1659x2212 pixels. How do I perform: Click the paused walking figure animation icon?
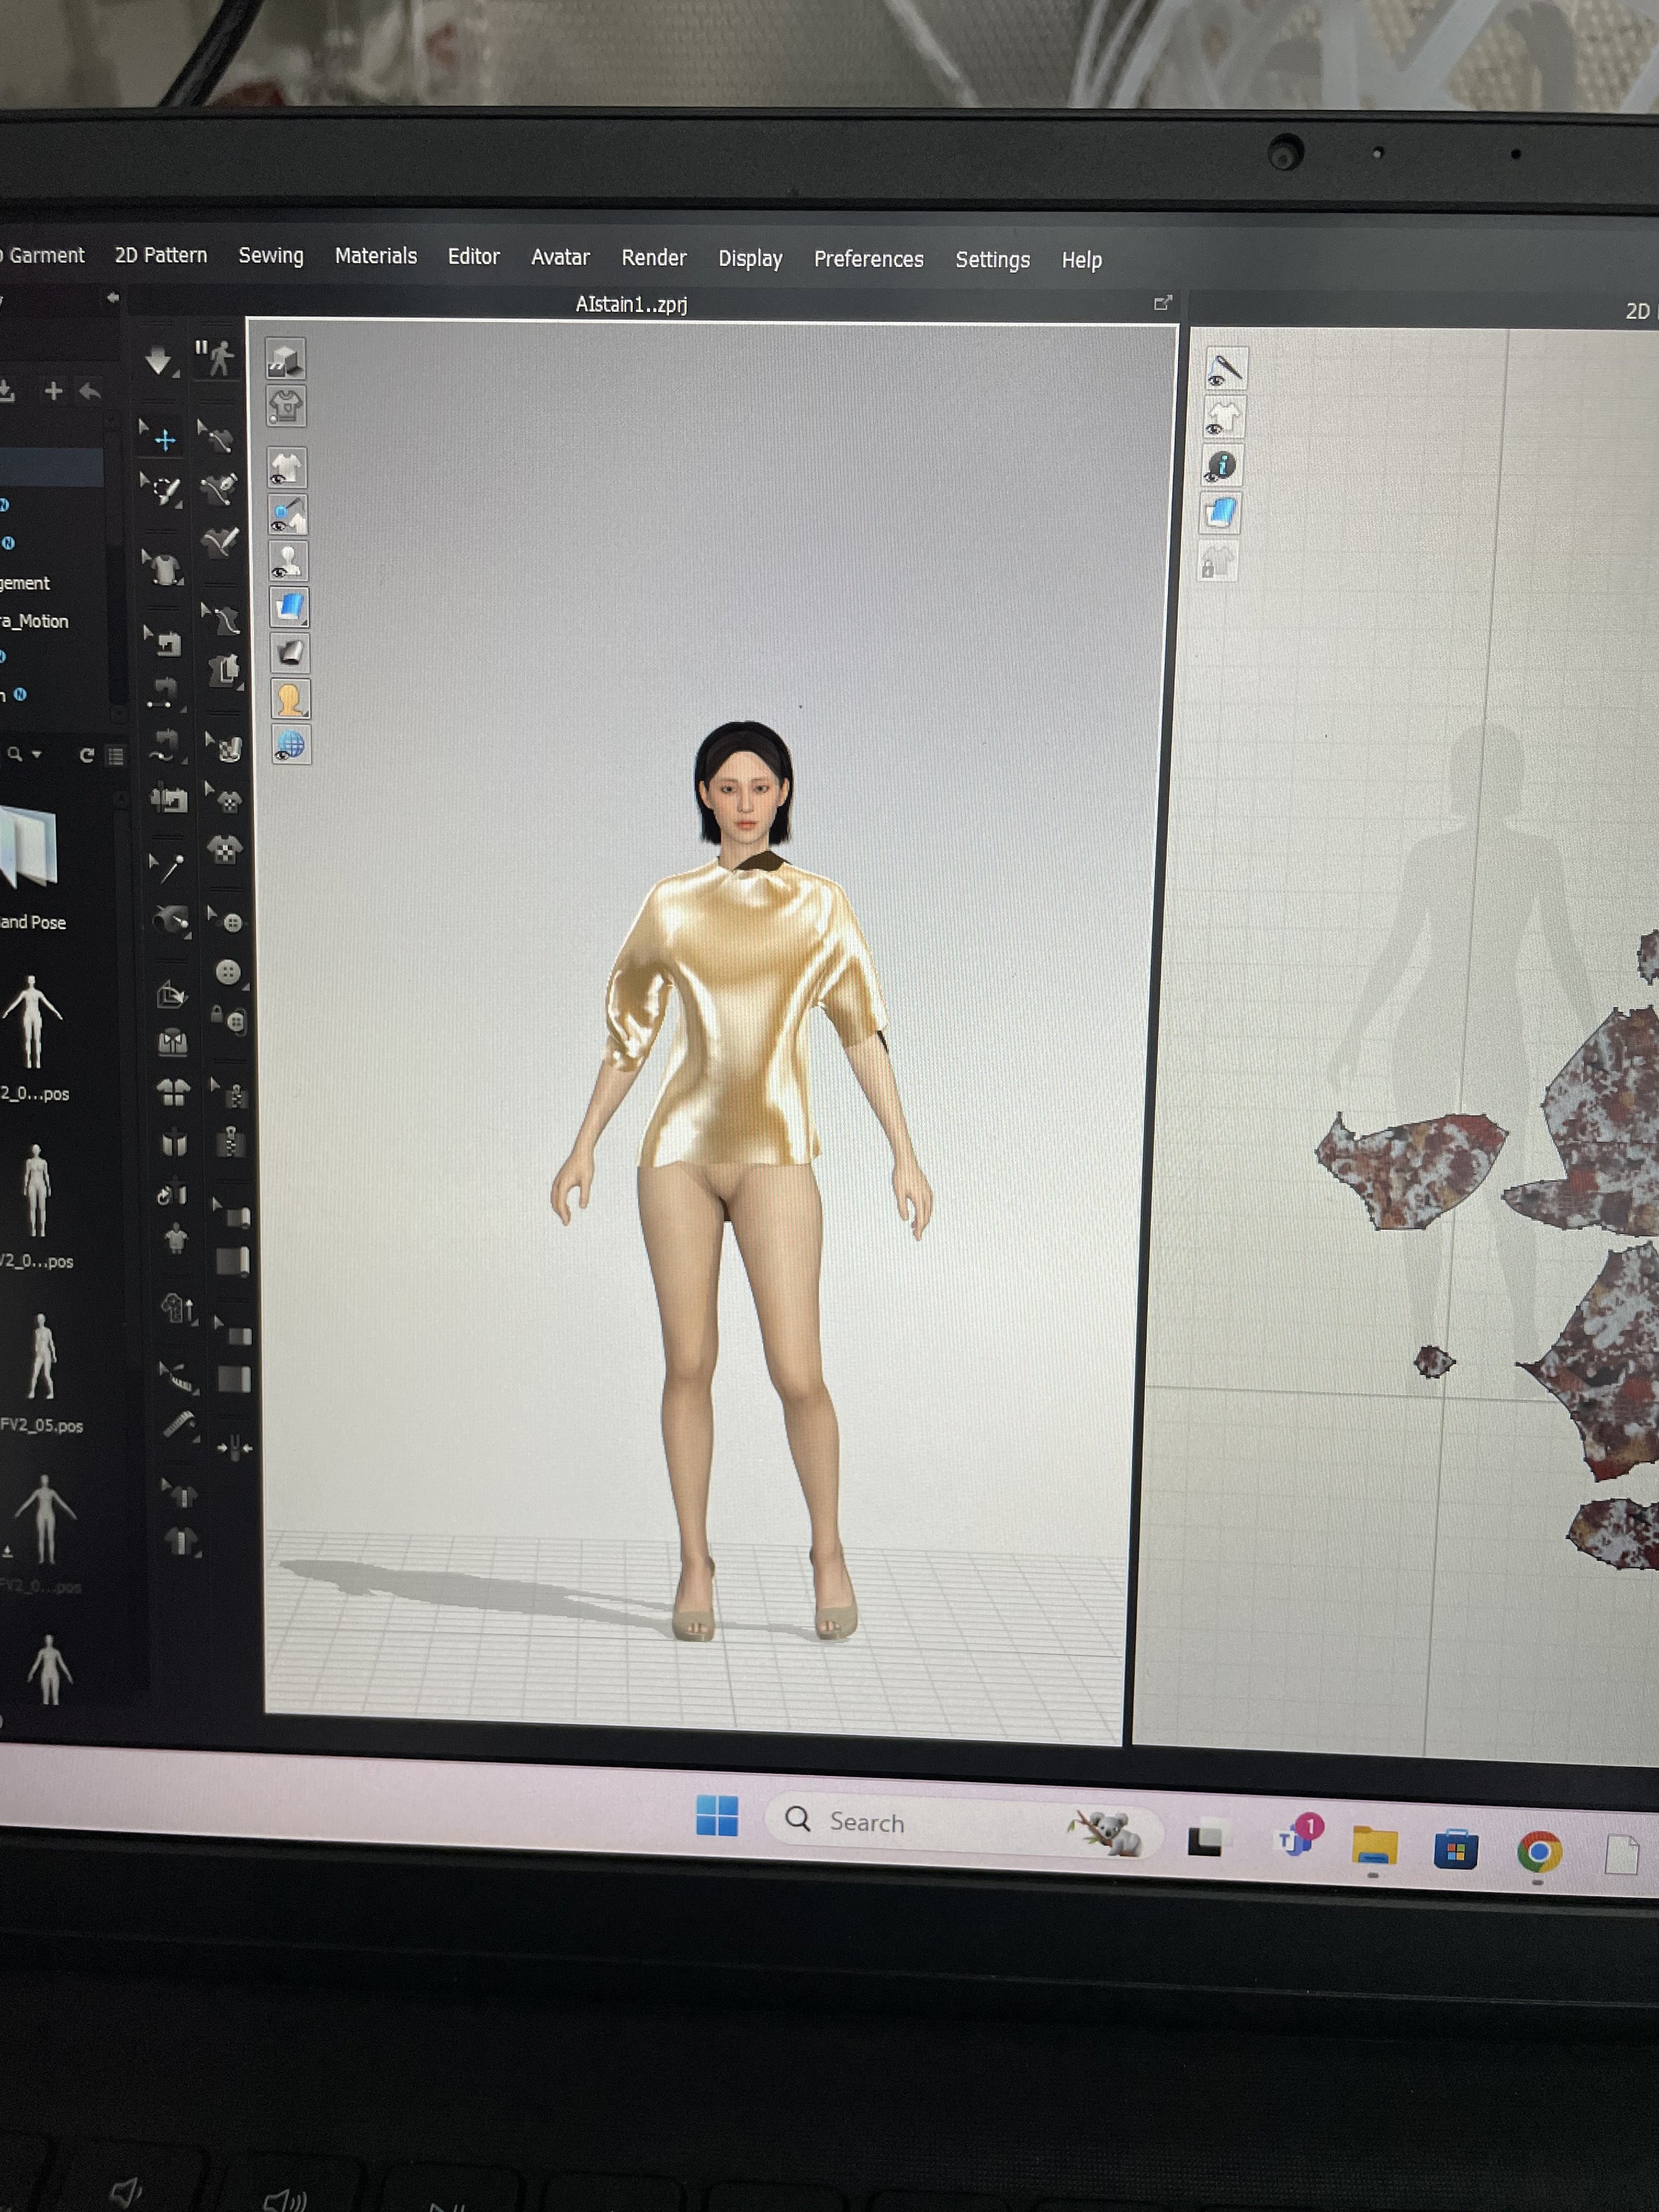[x=217, y=358]
